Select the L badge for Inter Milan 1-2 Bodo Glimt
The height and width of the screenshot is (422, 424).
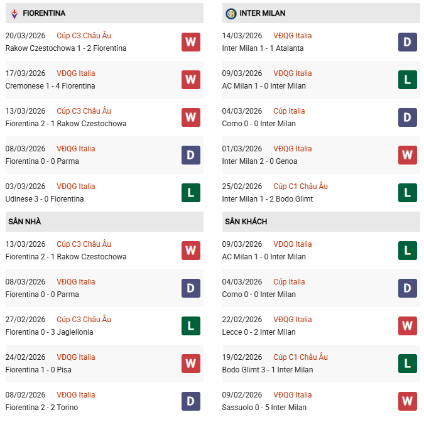pos(408,193)
